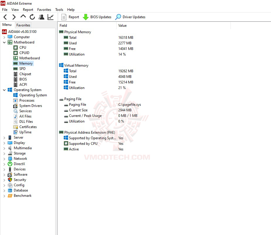Switch to the Favorites side tab
The height and width of the screenshot is (235, 271).
coord(23,25)
